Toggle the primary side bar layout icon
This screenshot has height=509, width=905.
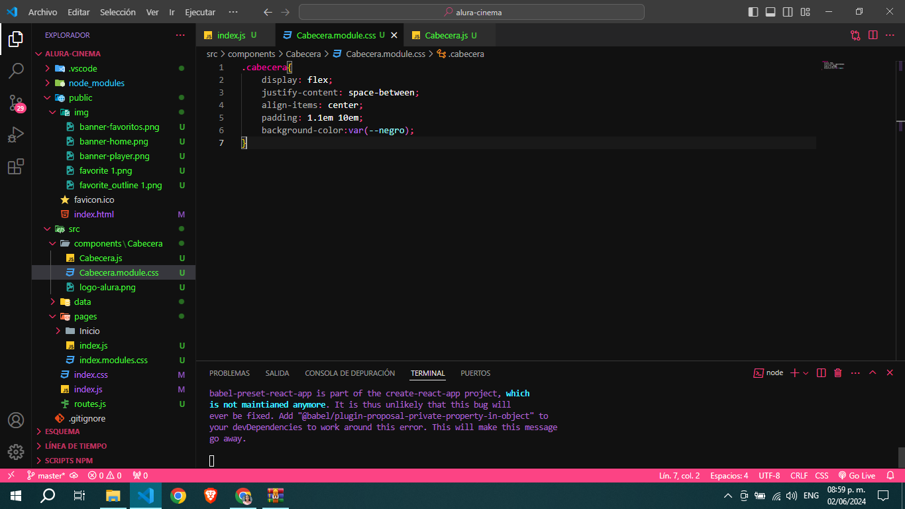pyautogui.click(x=753, y=12)
